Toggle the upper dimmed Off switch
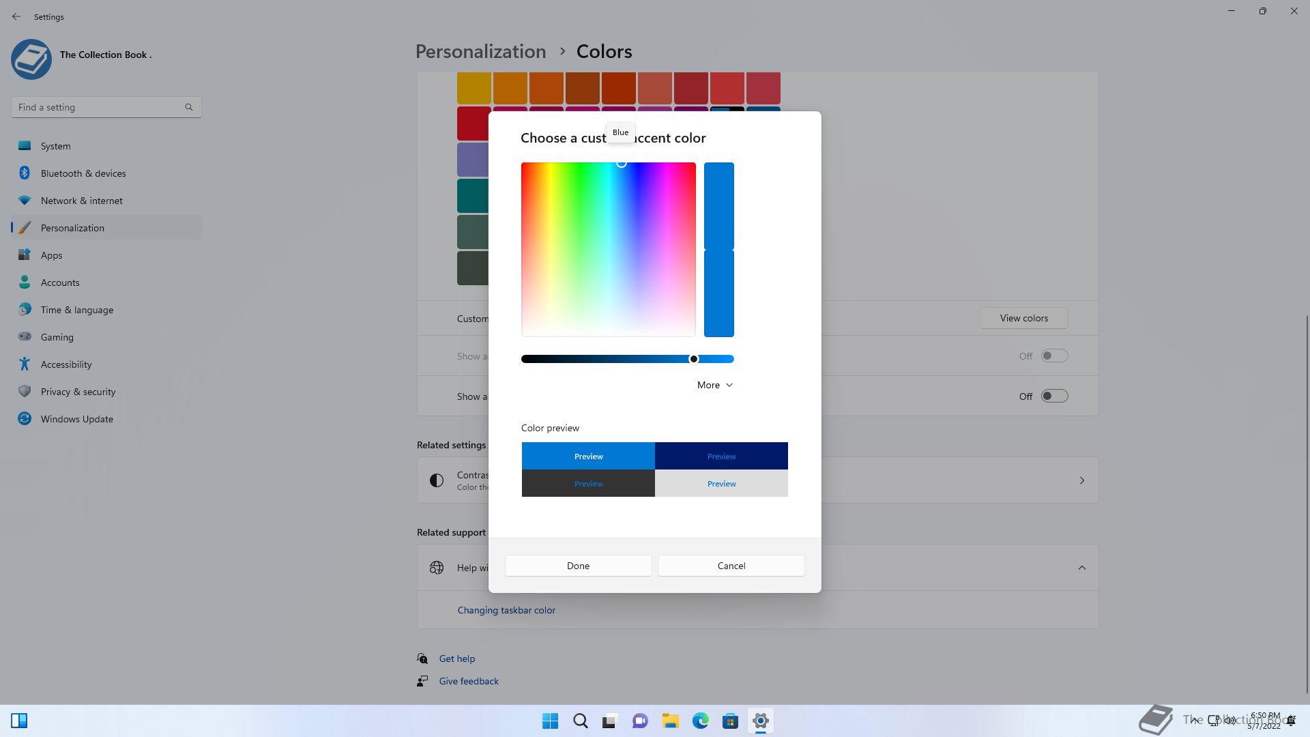The height and width of the screenshot is (737, 1310). pos(1054,356)
